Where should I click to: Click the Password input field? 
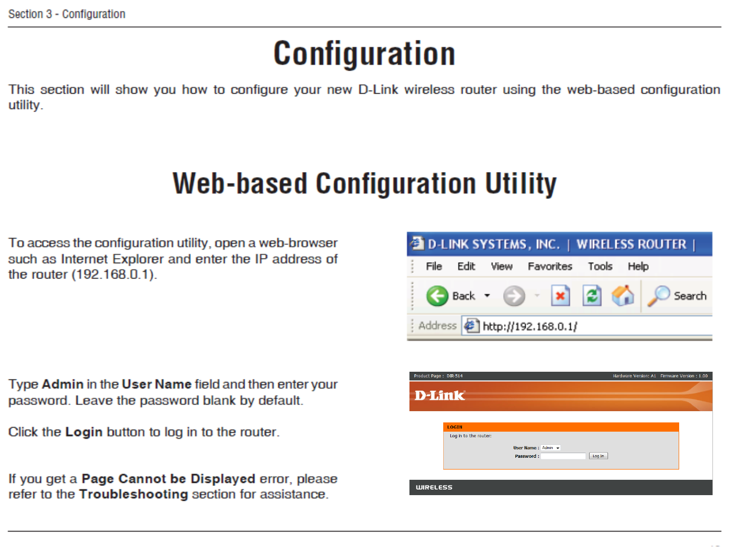tap(563, 456)
